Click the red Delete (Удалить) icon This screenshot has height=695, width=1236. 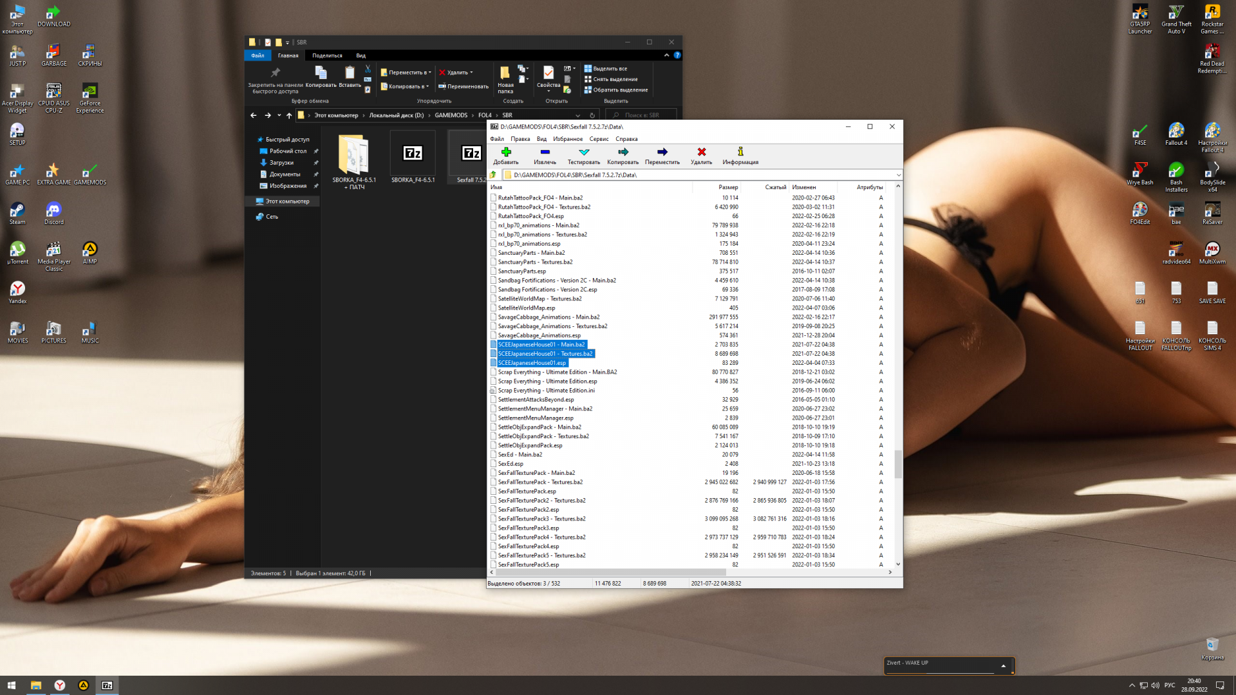701,153
